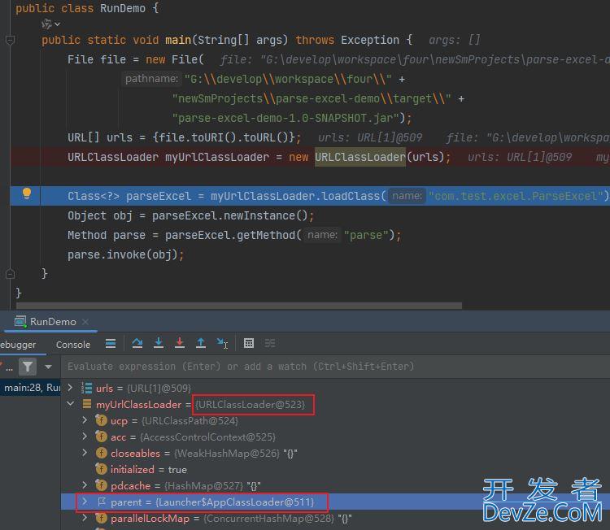
Task: Click the breakpoint line with new URLClassLoader(urls)
Action: (x=310, y=157)
